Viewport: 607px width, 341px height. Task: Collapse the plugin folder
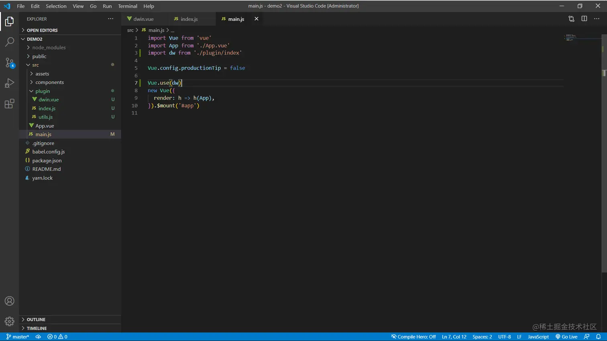[x=70, y=91]
